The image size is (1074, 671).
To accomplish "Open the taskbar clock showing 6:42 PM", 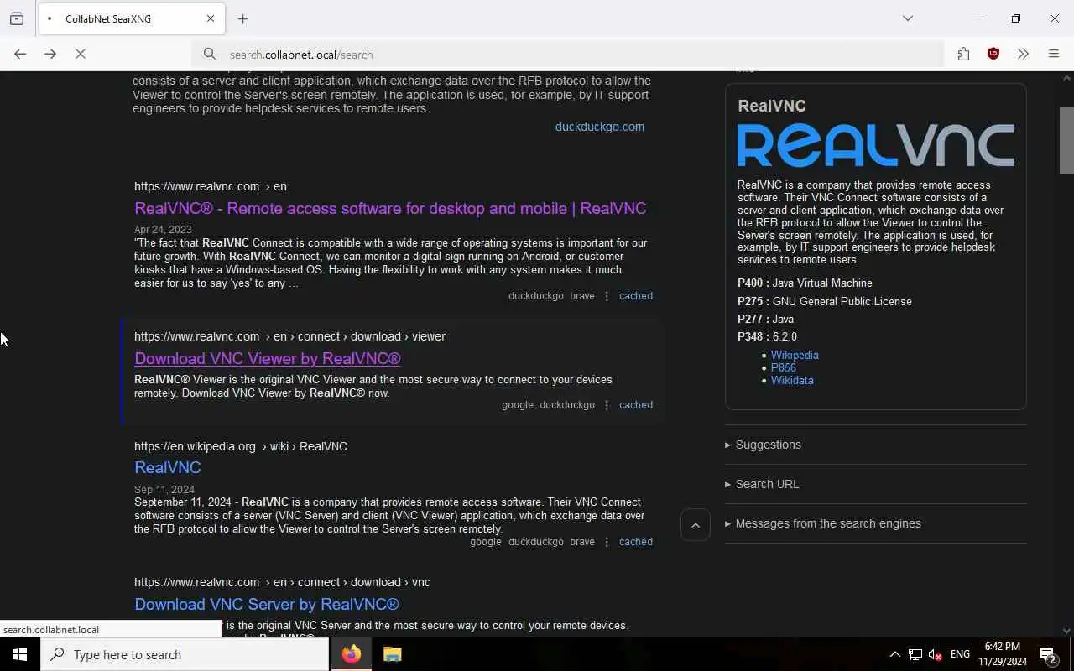I will point(1003,654).
